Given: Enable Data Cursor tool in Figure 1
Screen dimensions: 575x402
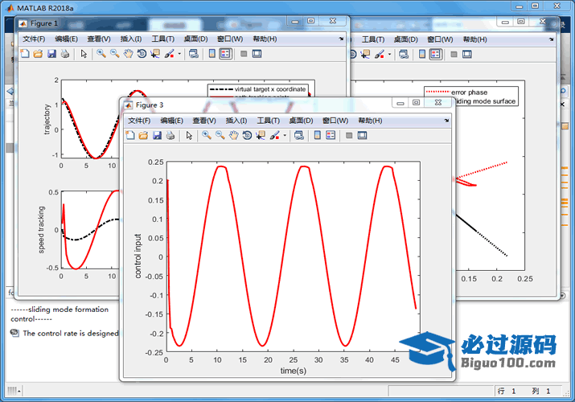Looking at the screenshot, I should coord(155,54).
